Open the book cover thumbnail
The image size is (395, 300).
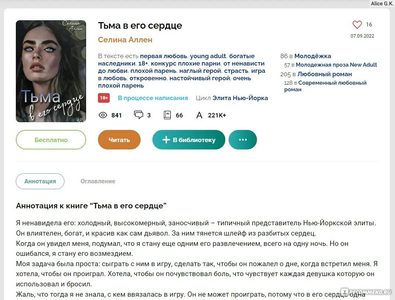point(51,71)
